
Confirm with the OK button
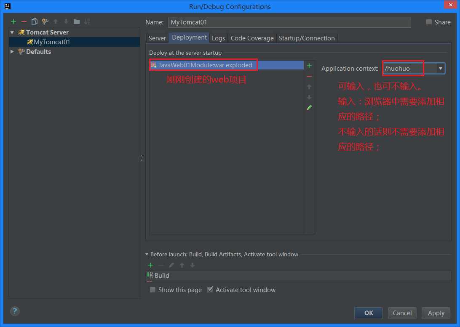[369, 313]
